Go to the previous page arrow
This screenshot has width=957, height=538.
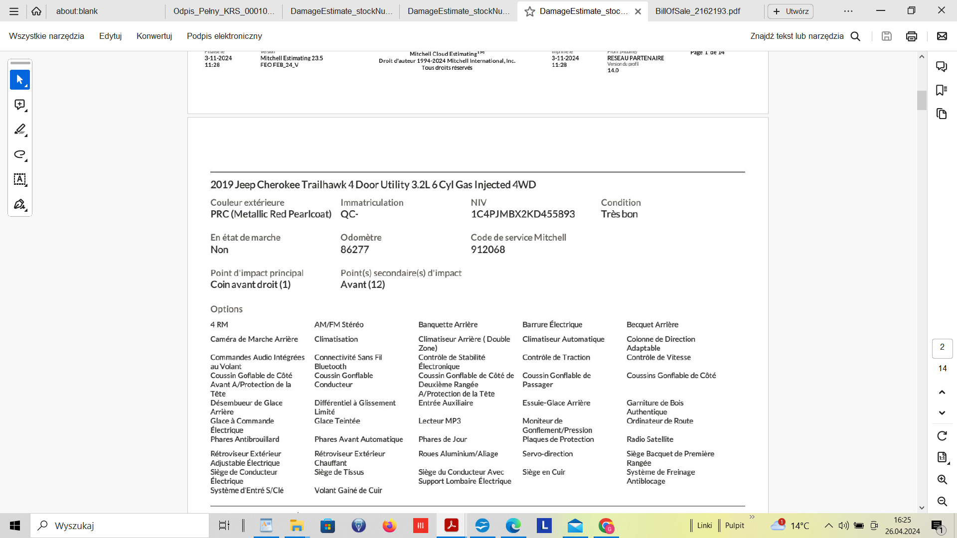point(942,392)
